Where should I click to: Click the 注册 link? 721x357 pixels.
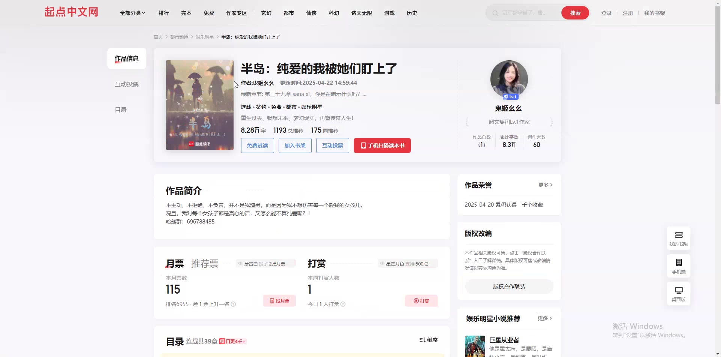pyautogui.click(x=628, y=13)
